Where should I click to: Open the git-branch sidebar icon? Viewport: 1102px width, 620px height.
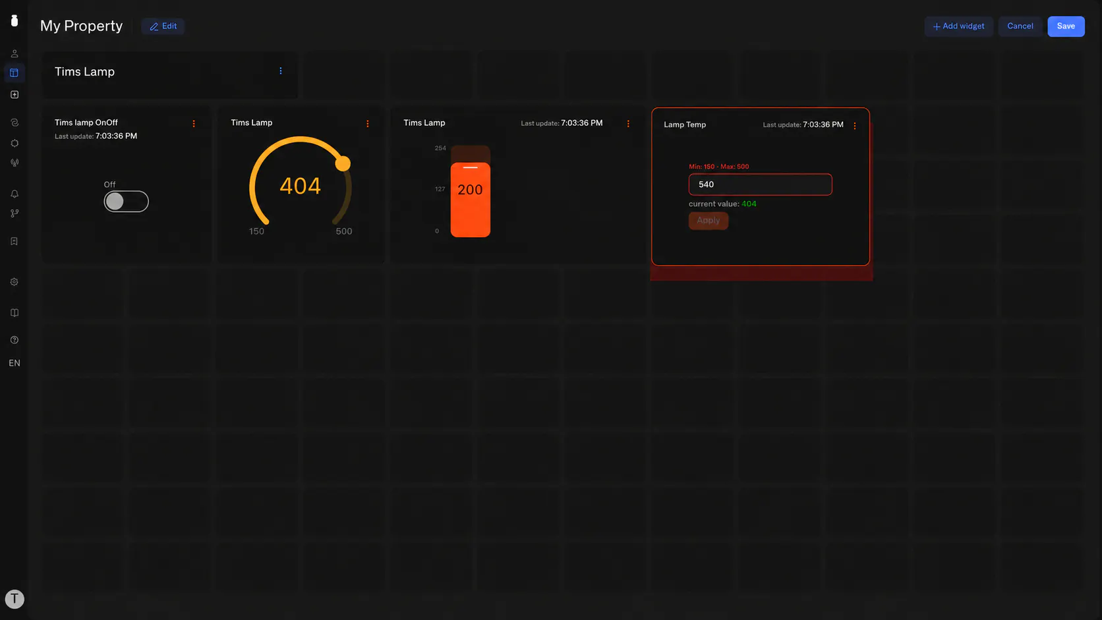pos(14,213)
